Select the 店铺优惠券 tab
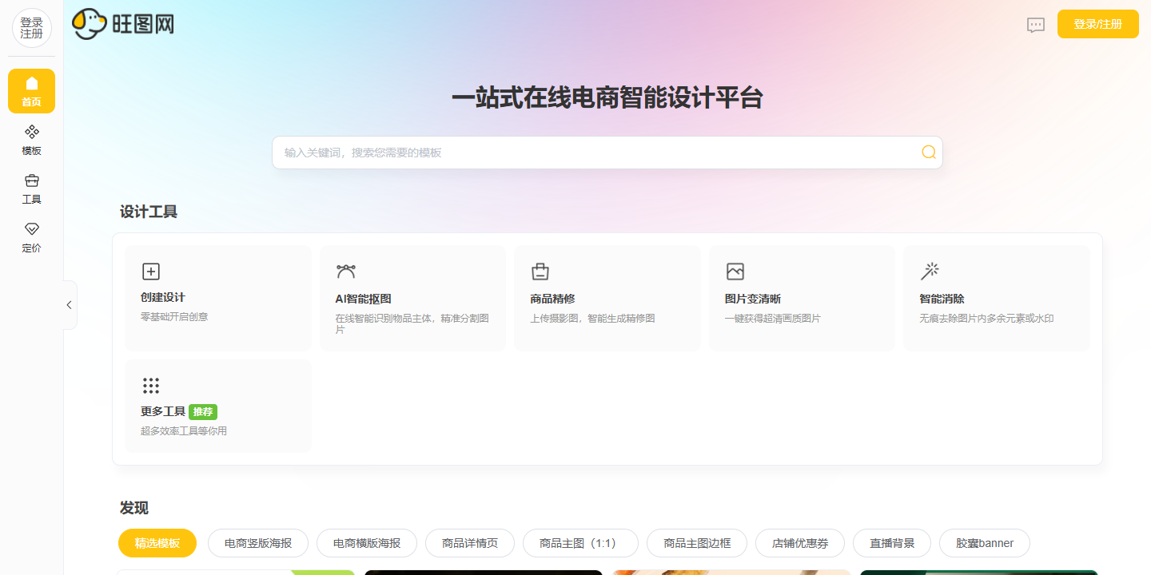Image resolution: width=1151 pixels, height=575 pixels. 800,543
